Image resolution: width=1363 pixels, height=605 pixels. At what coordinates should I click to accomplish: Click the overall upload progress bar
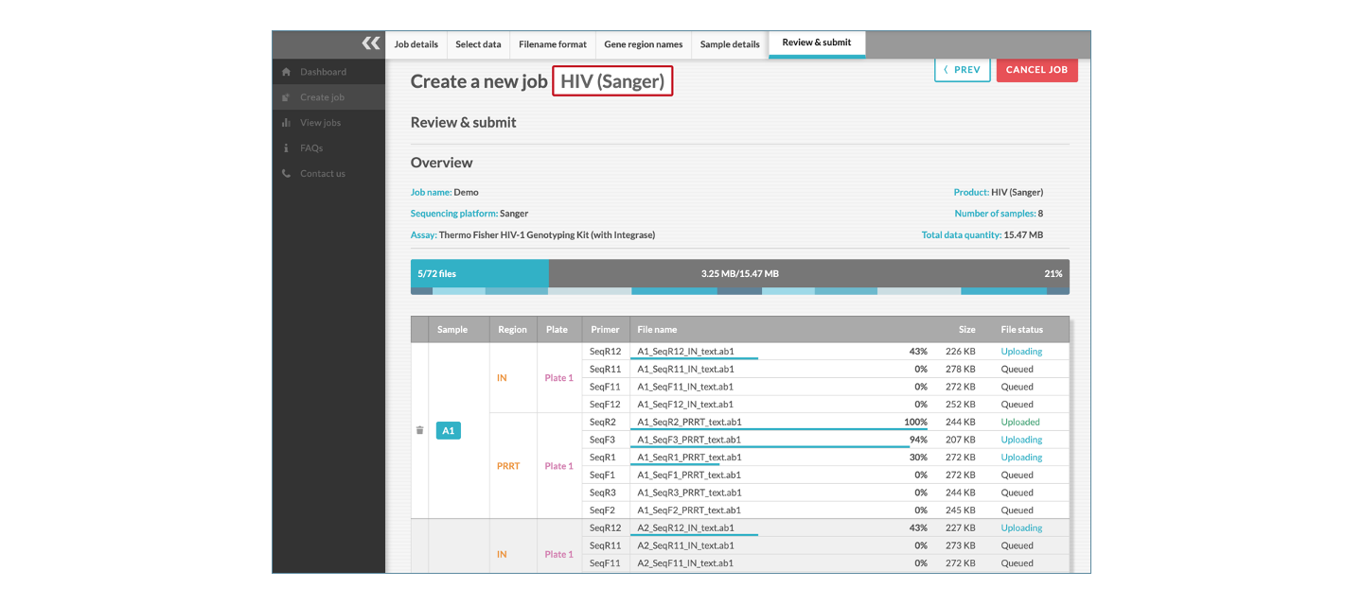[x=740, y=277]
